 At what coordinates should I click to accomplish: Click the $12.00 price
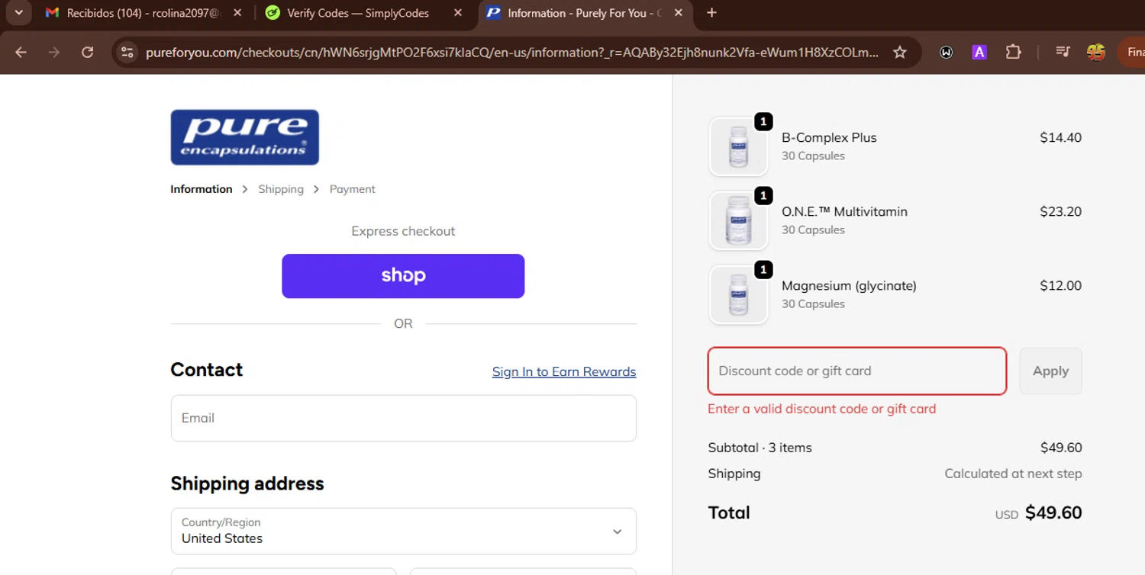1060,285
